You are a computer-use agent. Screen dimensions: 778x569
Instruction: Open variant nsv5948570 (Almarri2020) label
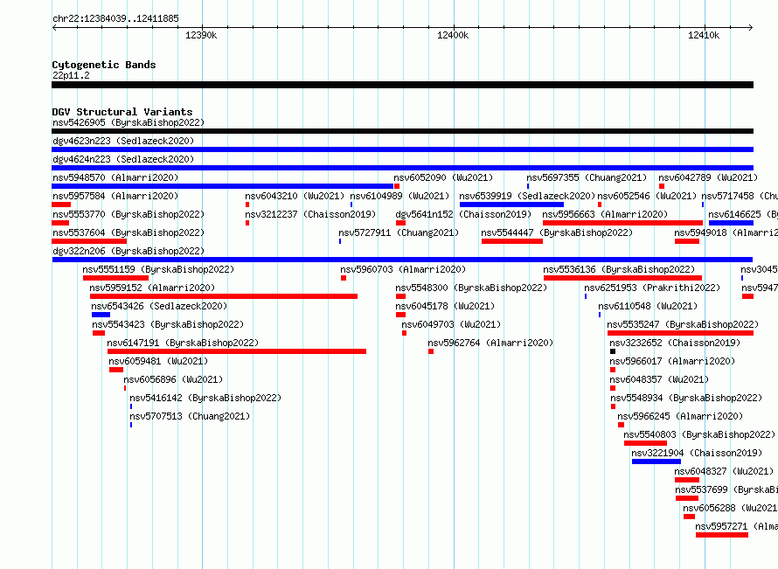pyautogui.click(x=115, y=177)
